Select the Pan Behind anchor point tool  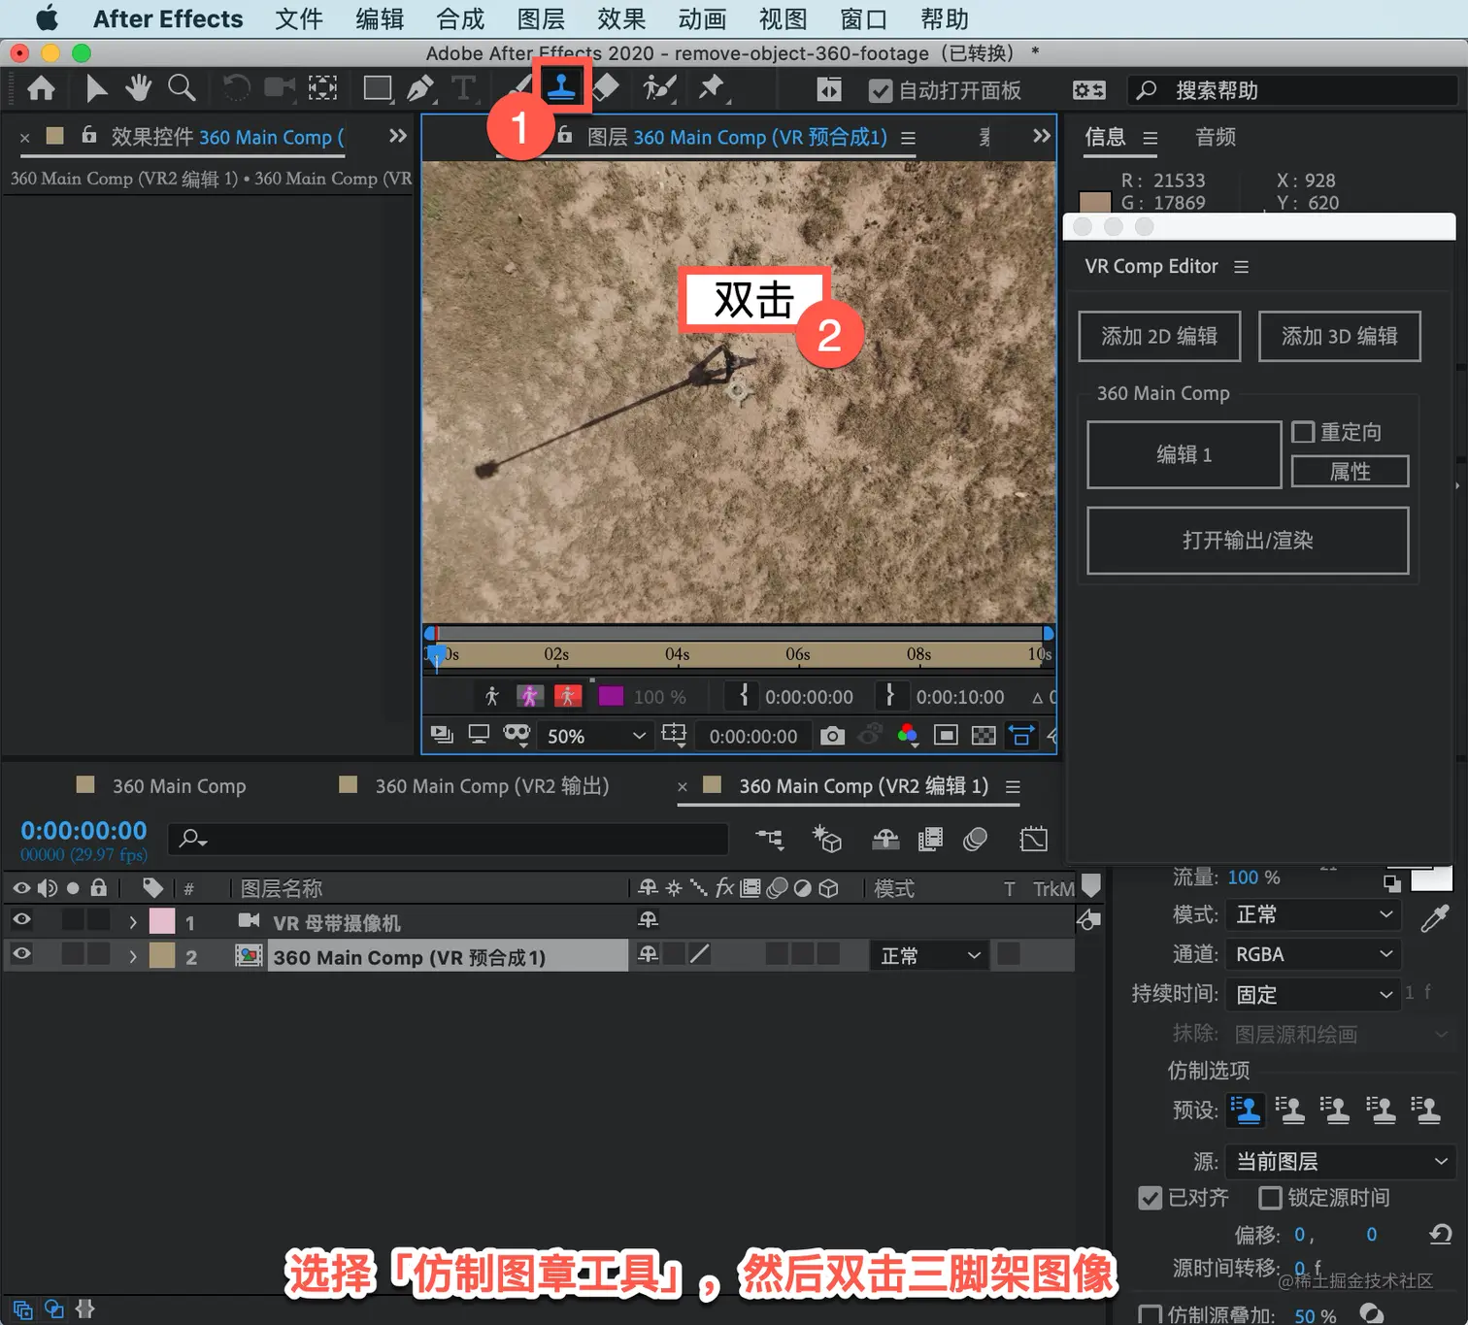(323, 89)
